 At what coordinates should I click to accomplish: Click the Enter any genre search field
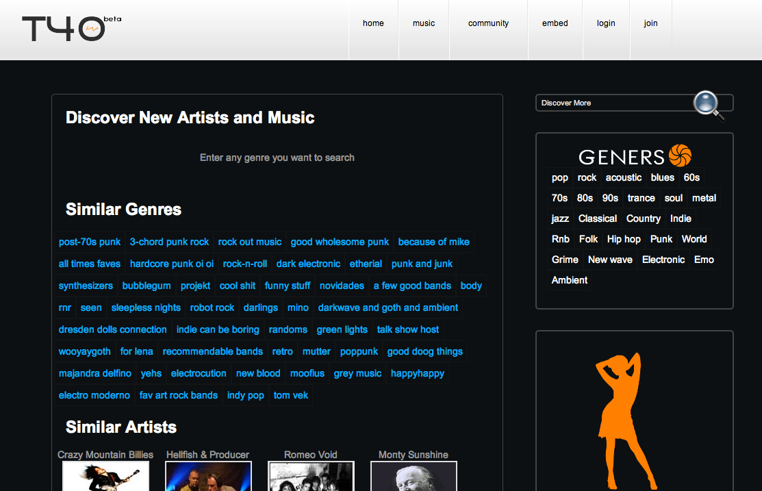click(x=277, y=158)
